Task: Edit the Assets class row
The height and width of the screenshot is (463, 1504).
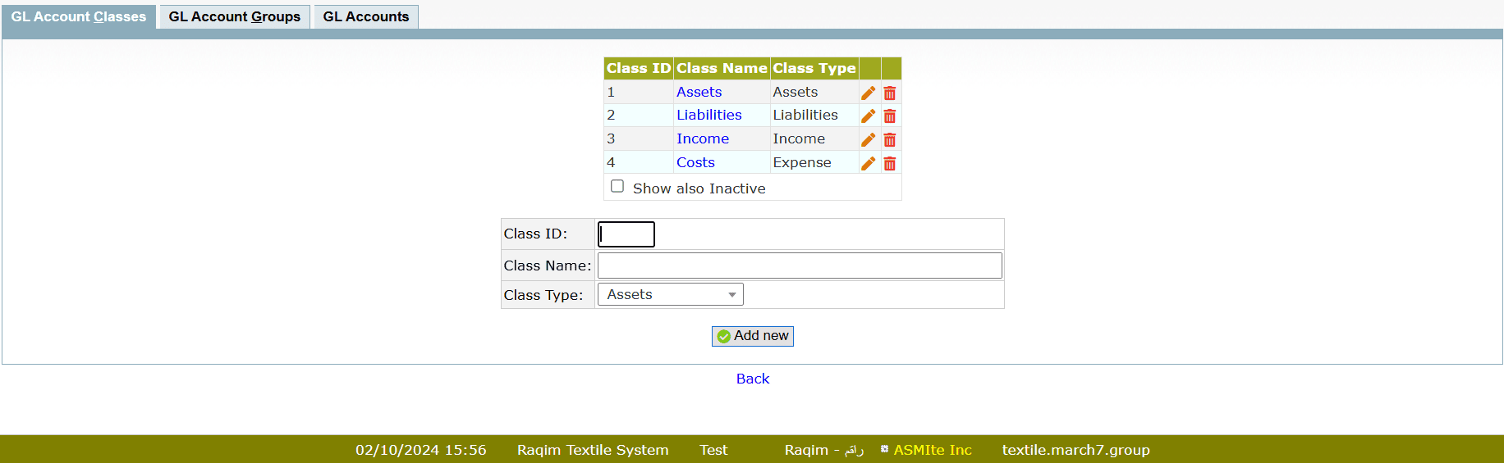Action: tap(868, 93)
